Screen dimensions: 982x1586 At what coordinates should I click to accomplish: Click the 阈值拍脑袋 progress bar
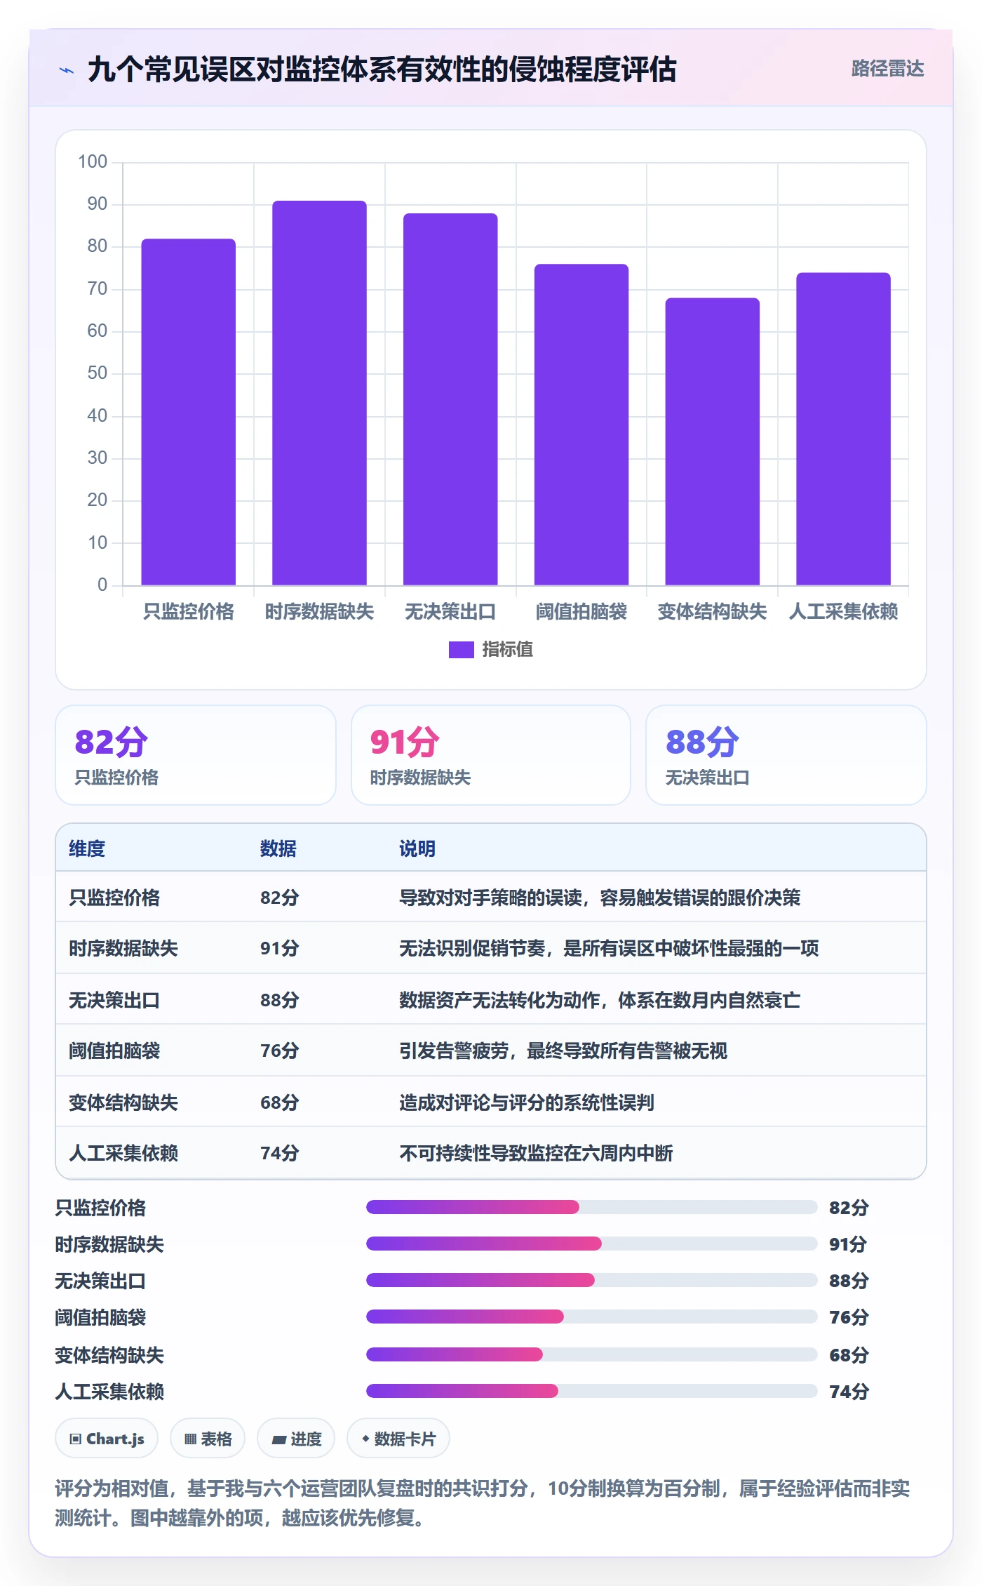592,1317
